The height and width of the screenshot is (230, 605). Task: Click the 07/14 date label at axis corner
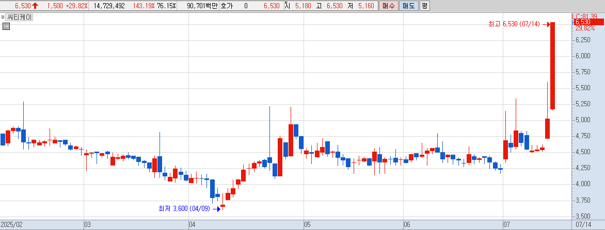coord(583,224)
